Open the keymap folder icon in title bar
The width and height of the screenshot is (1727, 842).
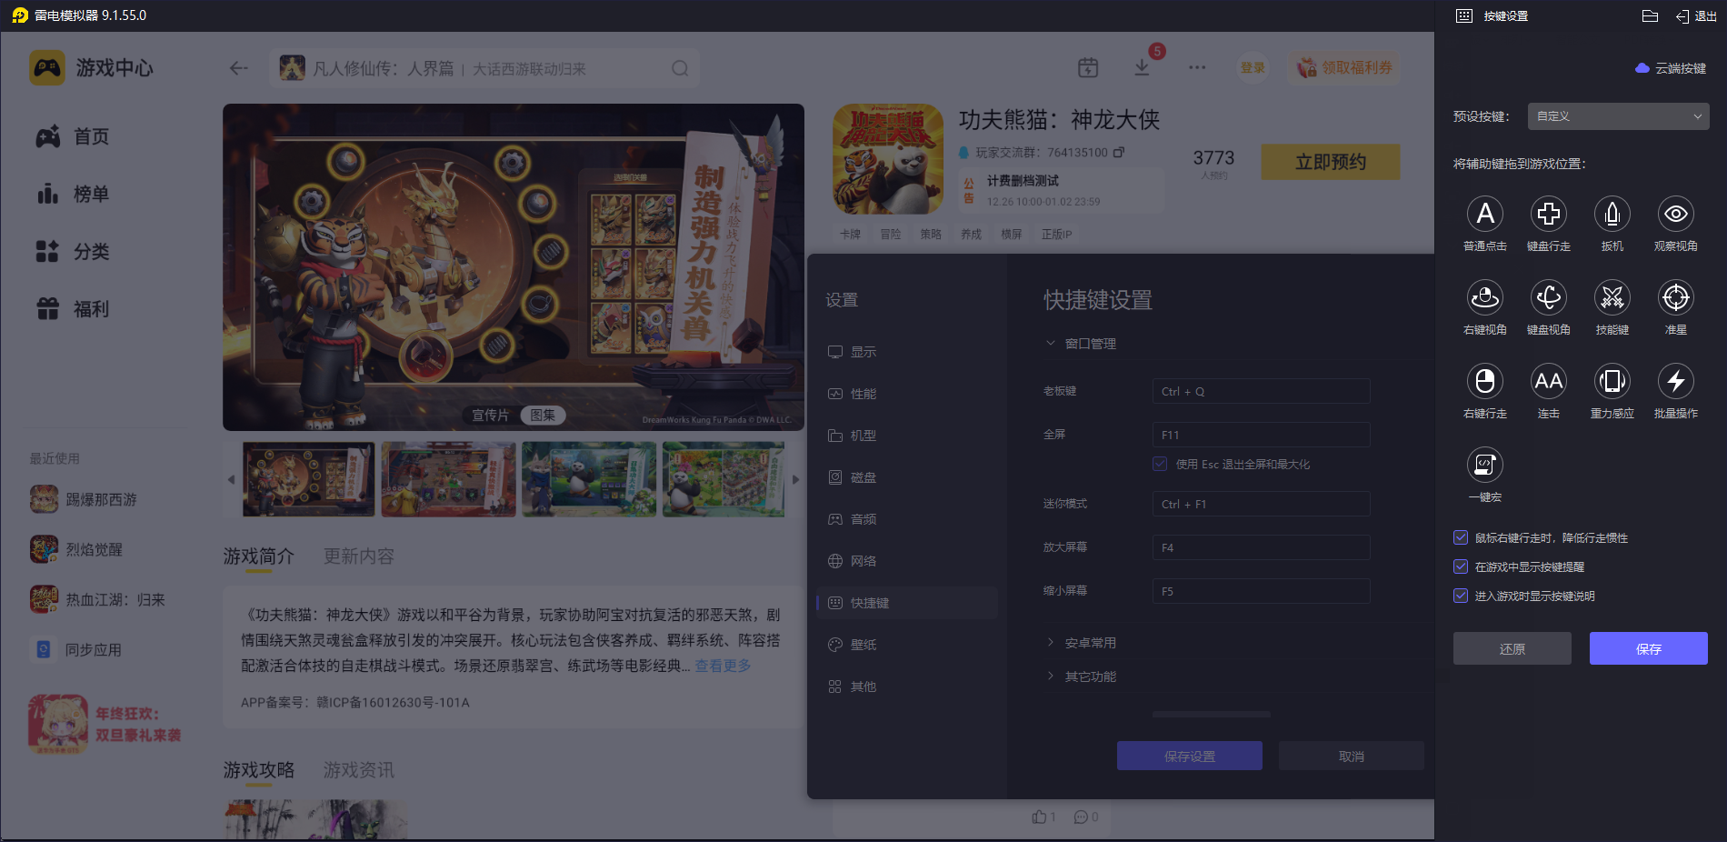click(1650, 15)
